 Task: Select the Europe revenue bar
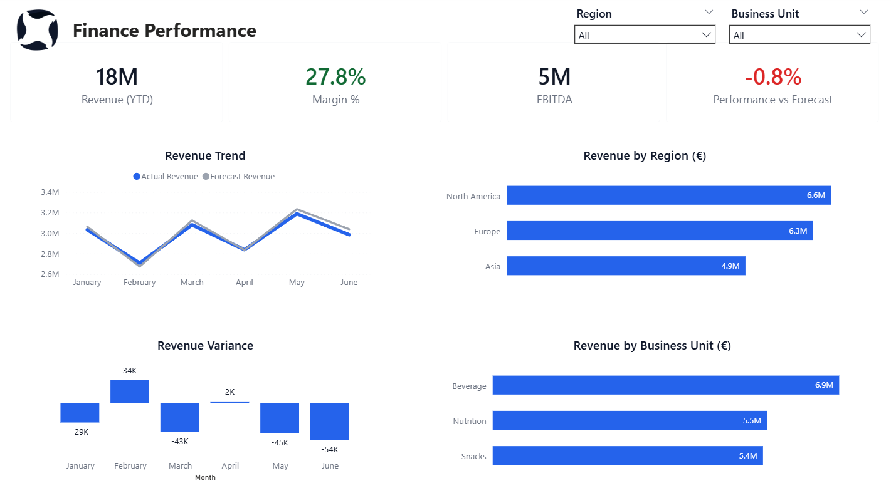pyautogui.click(x=659, y=231)
